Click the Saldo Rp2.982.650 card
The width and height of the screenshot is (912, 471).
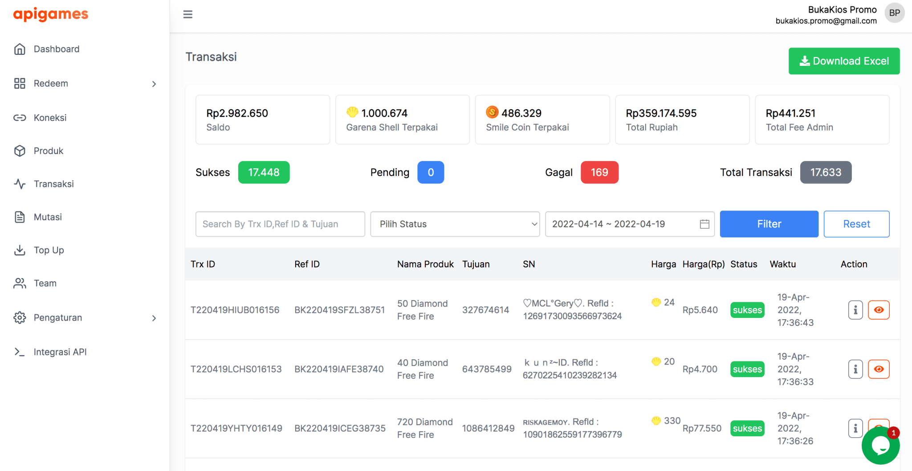point(263,120)
